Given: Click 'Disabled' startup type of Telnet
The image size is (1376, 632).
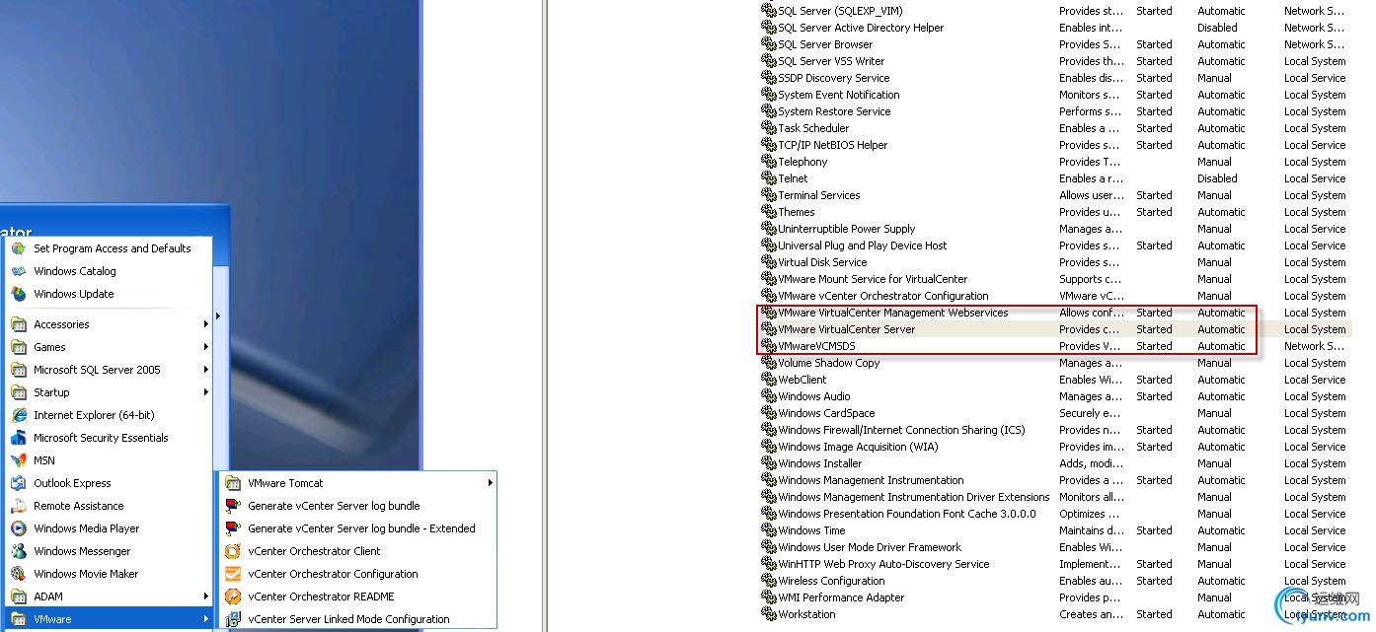Looking at the screenshot, I should pos(1217,178).
